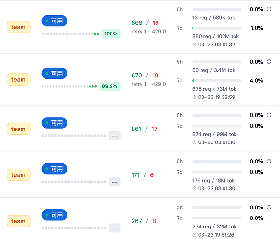Click 7d usage bar showing 1.0%
280x239 pixels.
pos(217,28)
